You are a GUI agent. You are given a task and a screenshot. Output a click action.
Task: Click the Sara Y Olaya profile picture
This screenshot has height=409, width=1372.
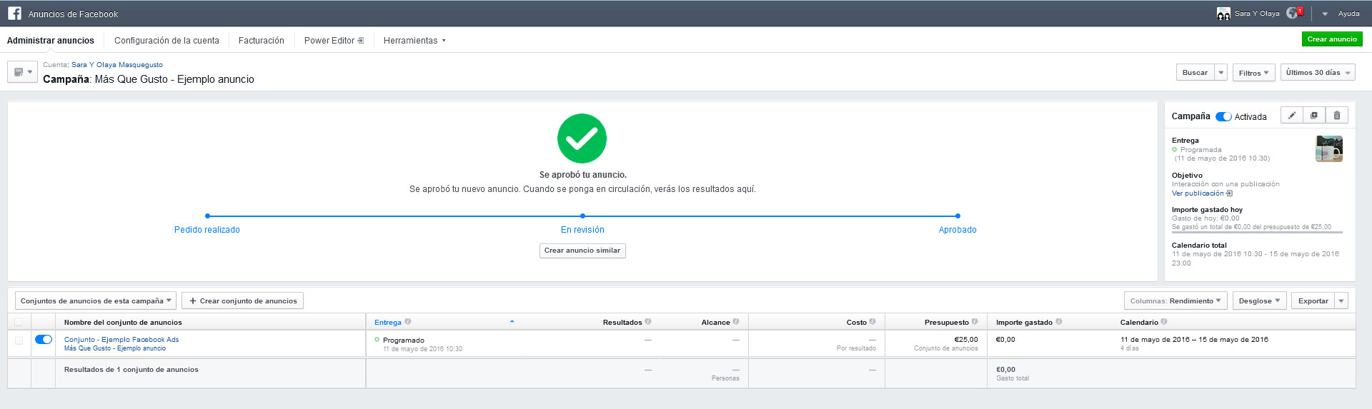(x=1223, y=14)
